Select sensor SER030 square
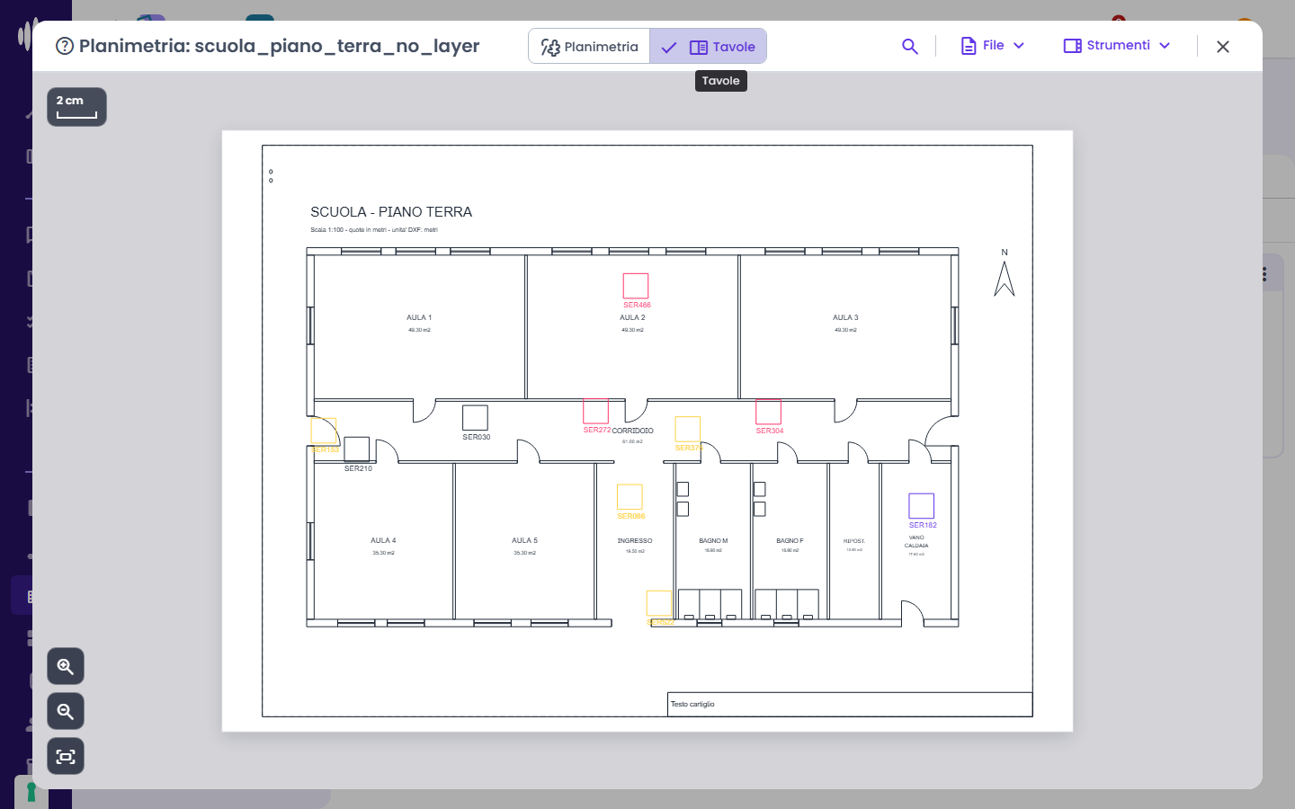This screenshot has height=809, width=1295. pyautogui.click(x=475, y=418)
